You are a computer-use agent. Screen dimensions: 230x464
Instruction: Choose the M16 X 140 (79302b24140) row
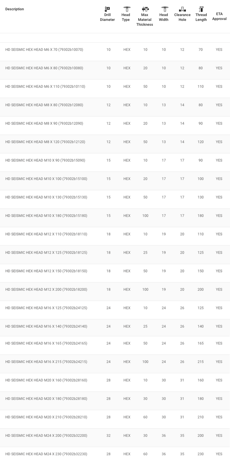[115, 327]
